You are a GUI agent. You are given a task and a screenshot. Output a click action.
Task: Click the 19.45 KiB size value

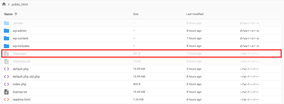(139, 92)
